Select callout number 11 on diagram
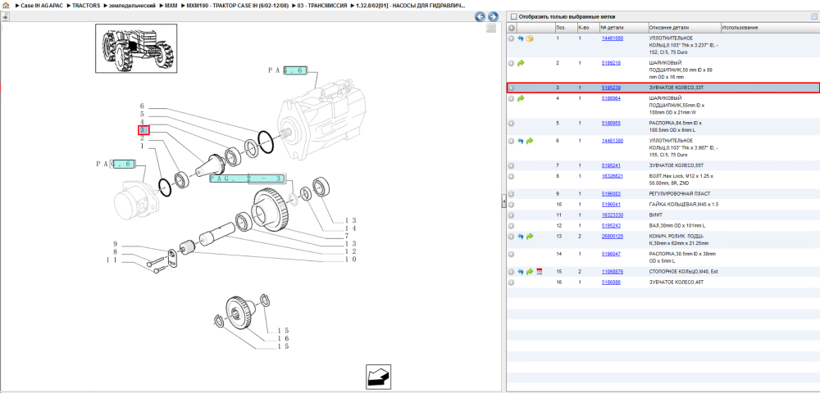This screenshot has width=820, height=393. tap(110, 260)
